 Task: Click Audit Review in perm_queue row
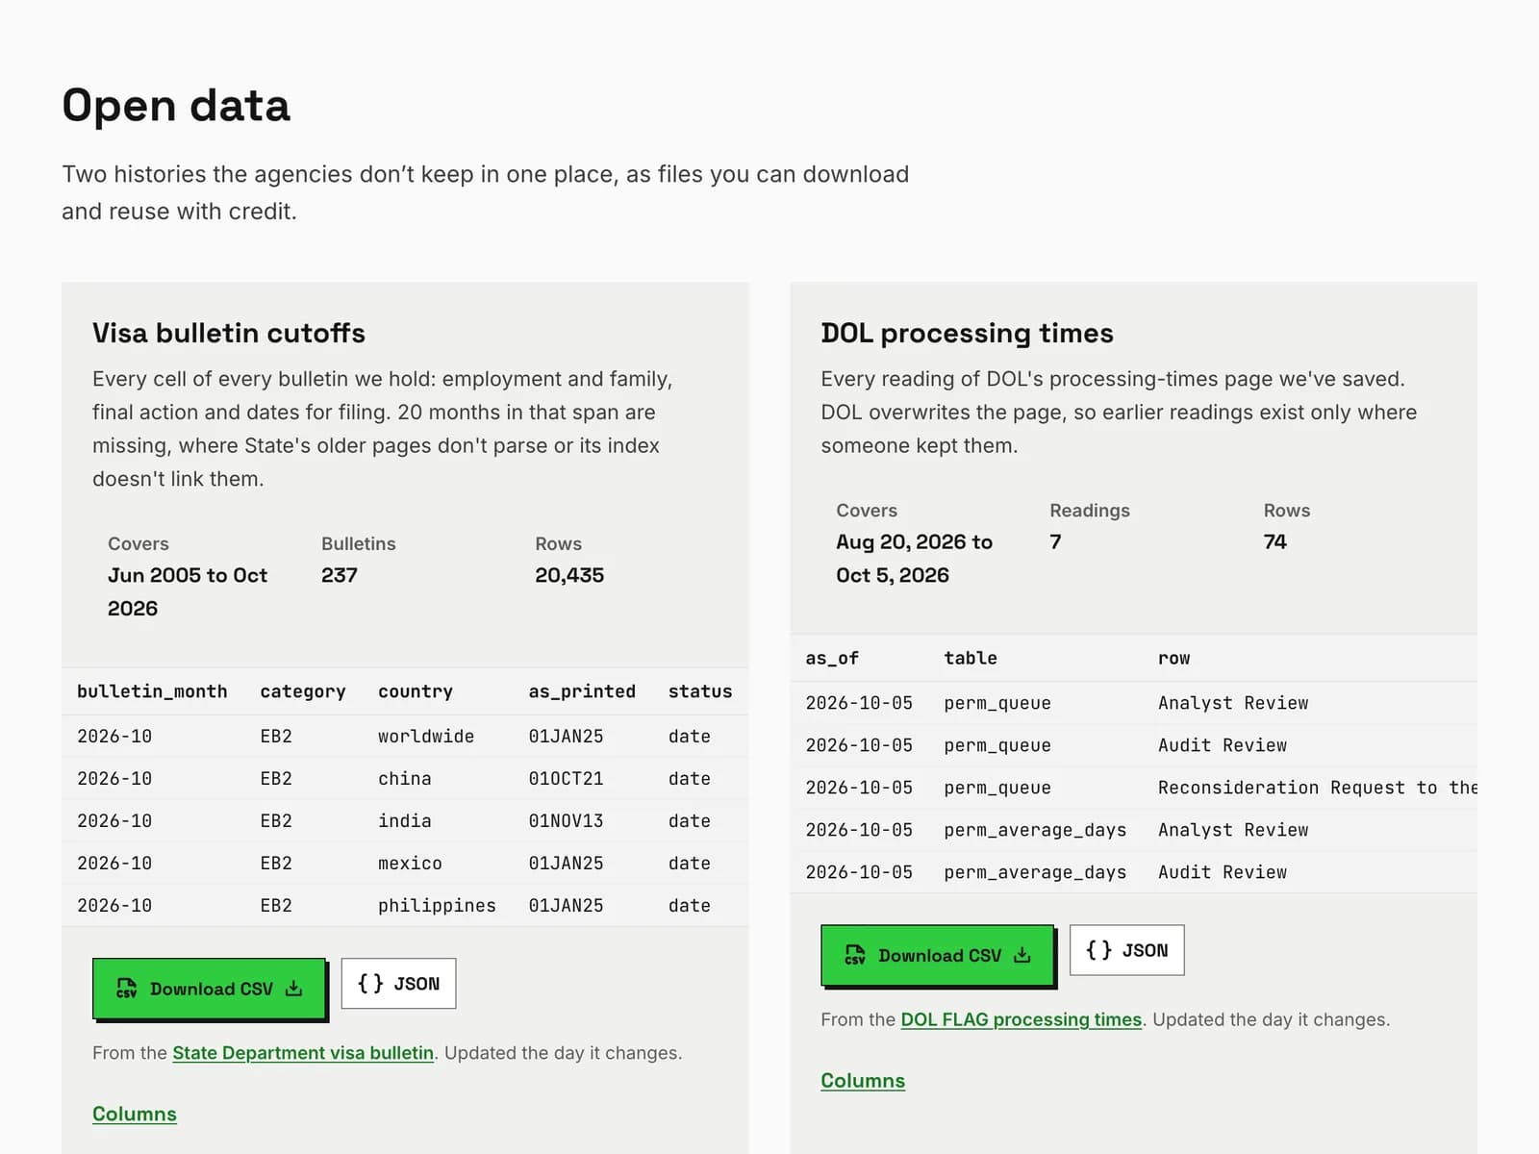click(1223, 745)
